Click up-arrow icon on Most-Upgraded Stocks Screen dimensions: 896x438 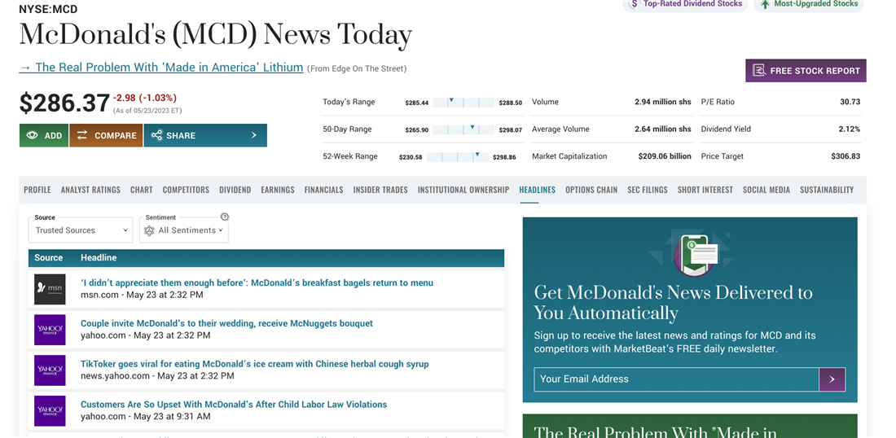(765, 4)
